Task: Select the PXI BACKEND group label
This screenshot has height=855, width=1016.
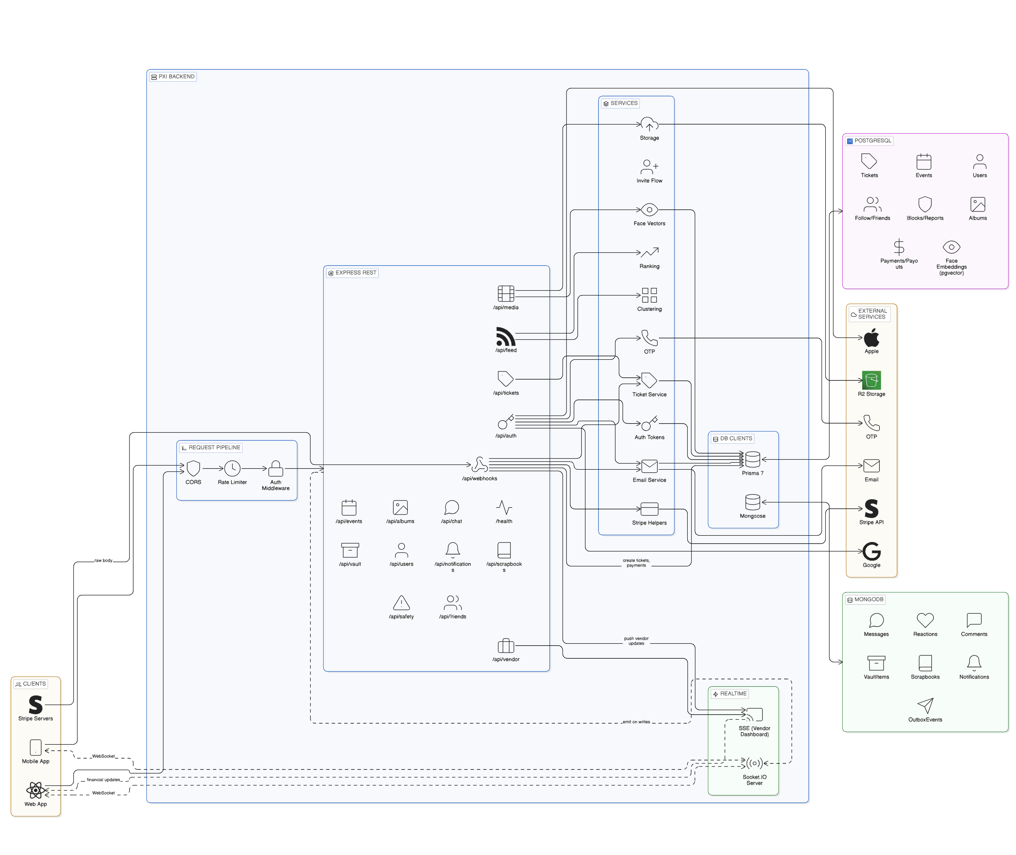Action: 173,77
